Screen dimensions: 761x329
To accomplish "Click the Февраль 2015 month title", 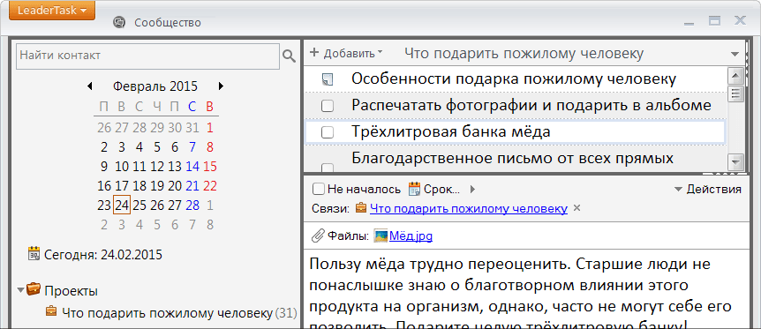I will (155, 86).
